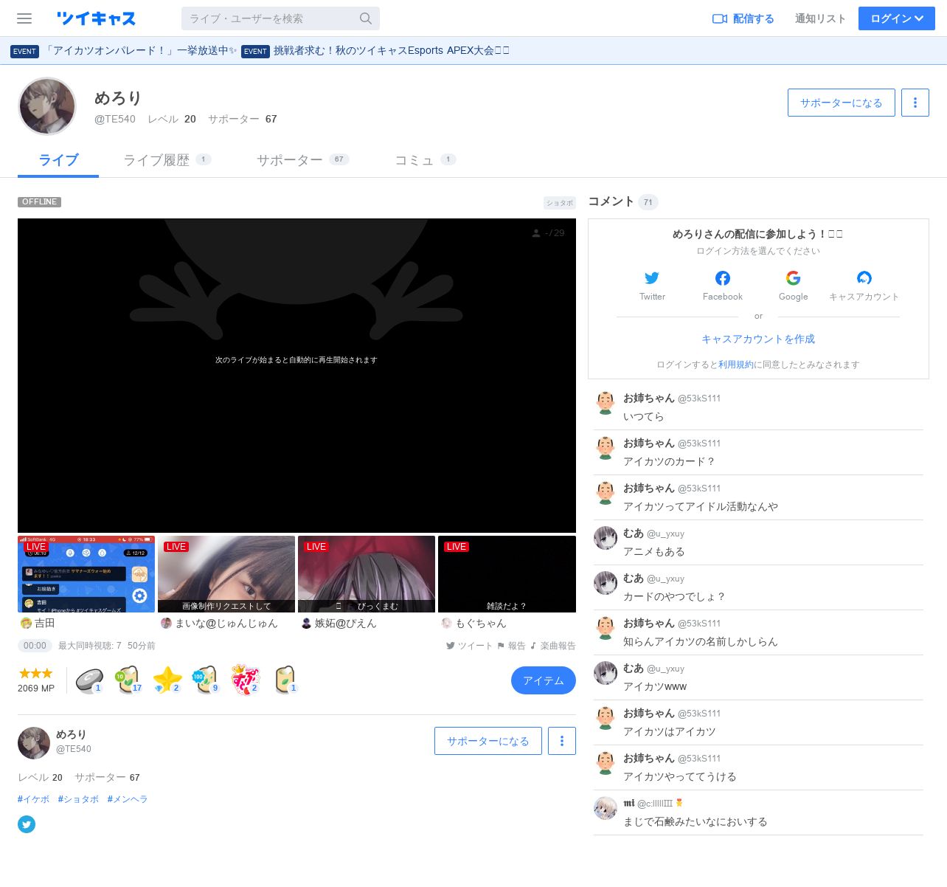Screen dimensions: 947x887
Task: Log in with Facebook icon
Action: tap(723, 278)
